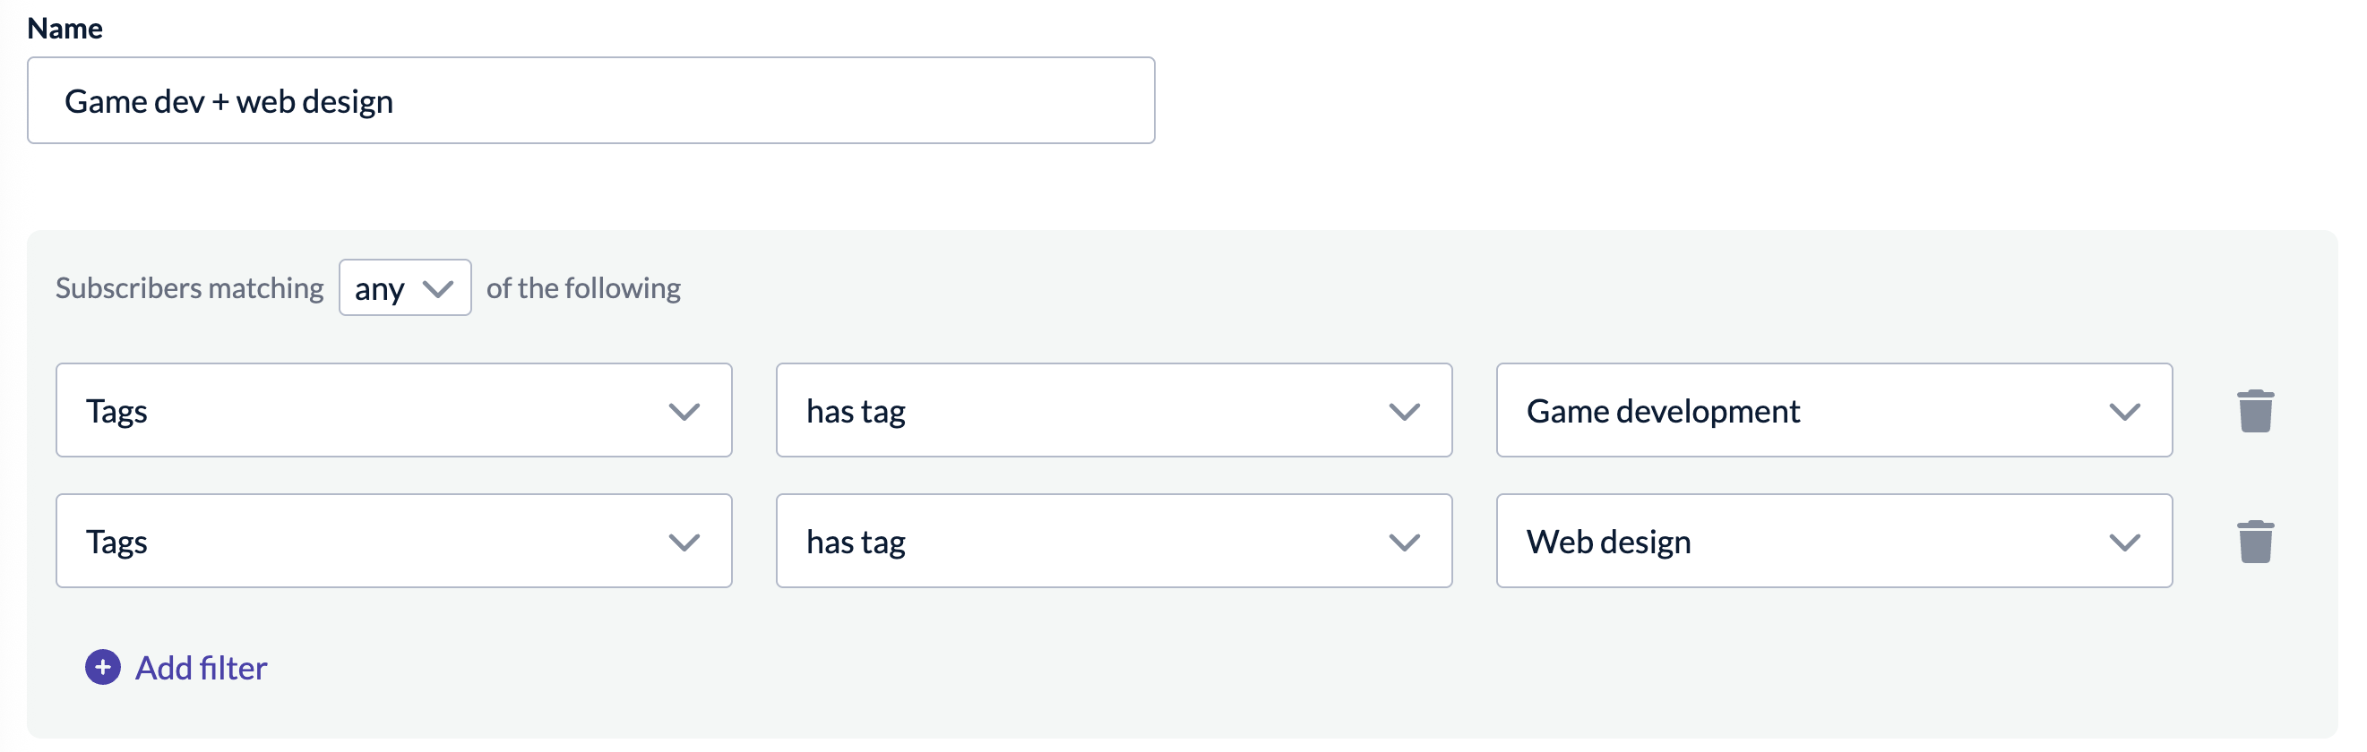Click the plus icon beside Add filter
This screenshot has width=2367, height=752.
103,668
